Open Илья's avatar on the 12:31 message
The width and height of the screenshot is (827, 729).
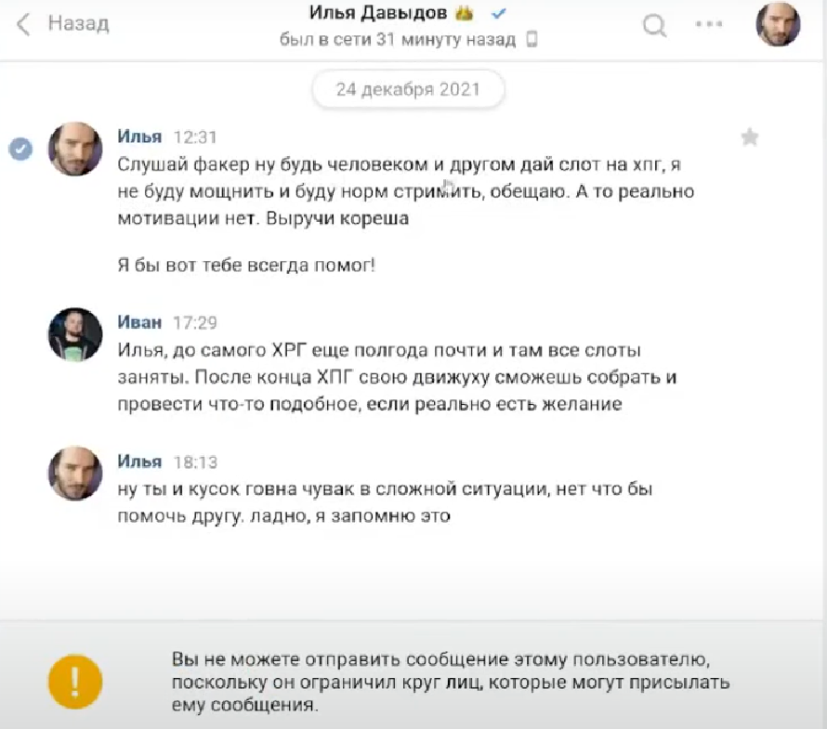[x=75, y=150]
